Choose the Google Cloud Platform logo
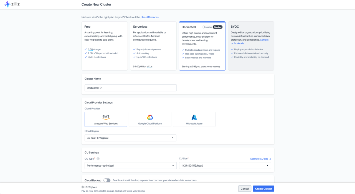The height and width of the screenshot is (194, 355). tap(150, 117)
